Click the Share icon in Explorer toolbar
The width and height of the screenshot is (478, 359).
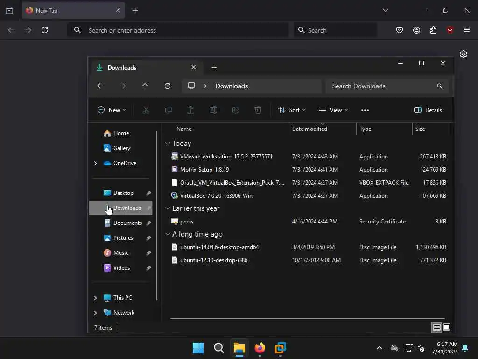point(236,110)
